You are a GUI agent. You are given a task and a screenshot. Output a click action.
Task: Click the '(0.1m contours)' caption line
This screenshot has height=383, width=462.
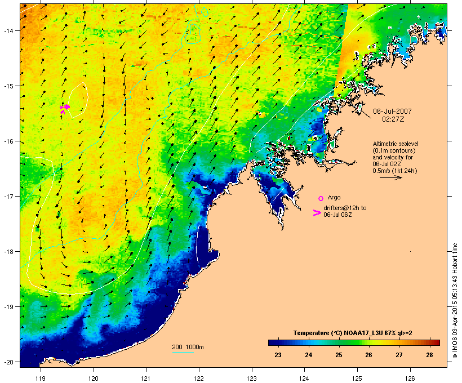tap(394, 150)
